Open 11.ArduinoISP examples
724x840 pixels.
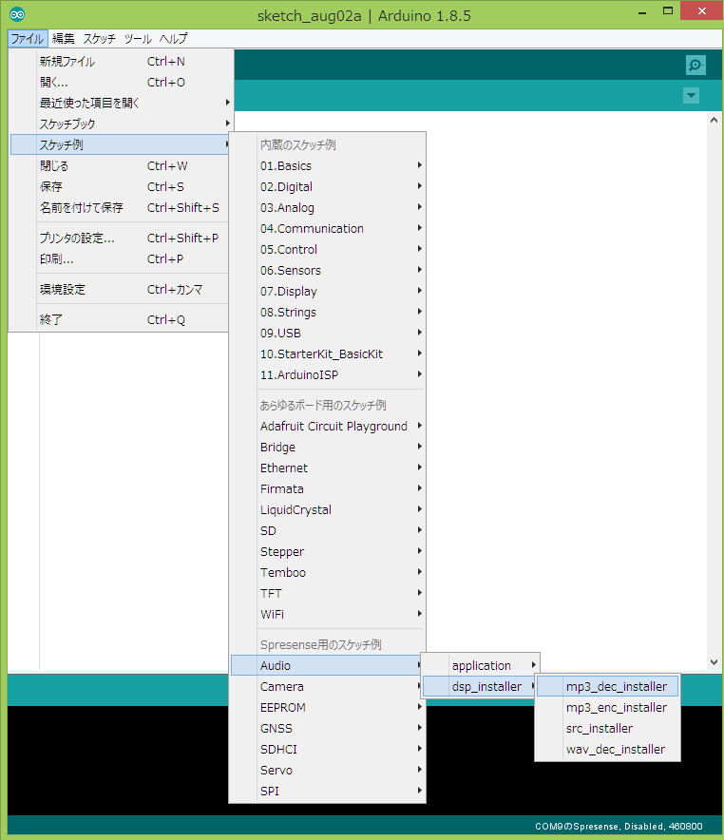point(328,375)
